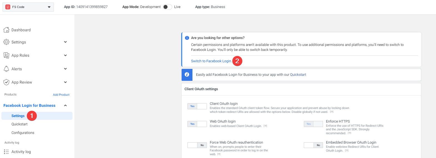This screenshot has height=158, width=436.
Task: Click the Settings gear icon in sidebar
Action: tap(6, 42)
